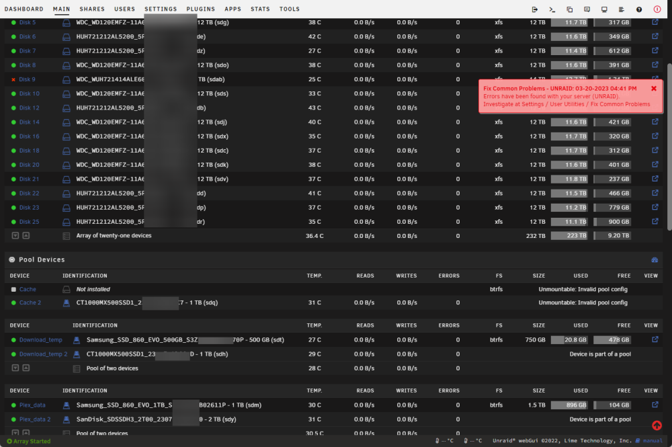Switch to the SHARES tab
The height and width of the screenshot is (447, 672).
(x=91, y=9)
